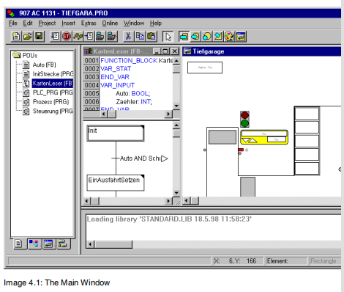Switch to Data types tab with colored squares
The height and width of the screenshot is (292, 344).
(x=34, y=244)
